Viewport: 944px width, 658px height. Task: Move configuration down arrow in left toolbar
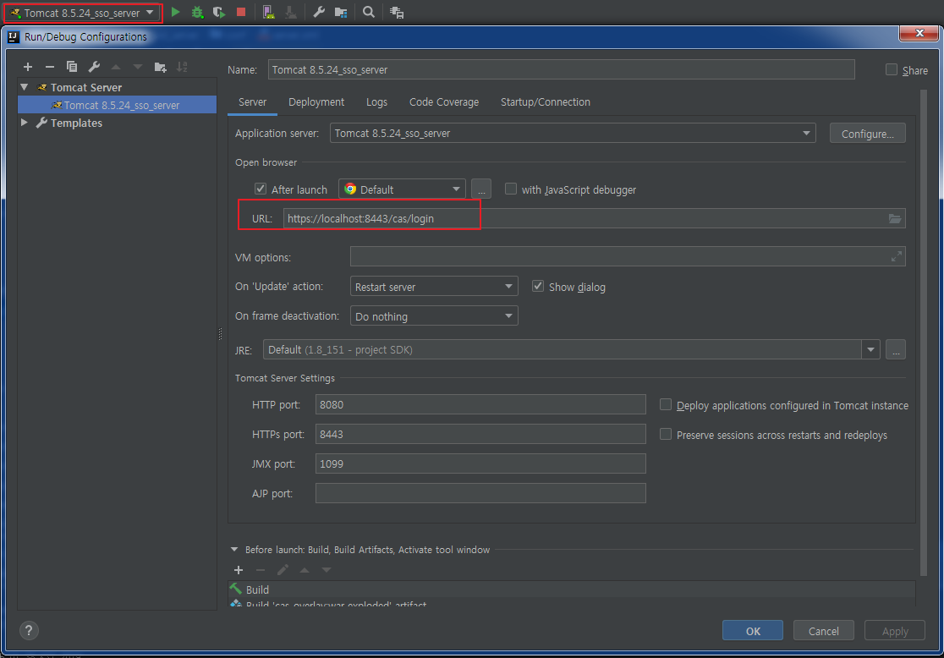[138, 67]
